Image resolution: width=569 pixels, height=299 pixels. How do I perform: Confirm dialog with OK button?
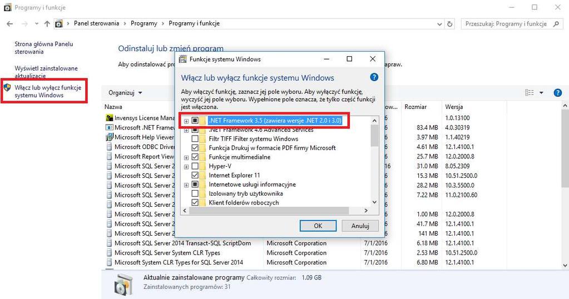[318, 226]
